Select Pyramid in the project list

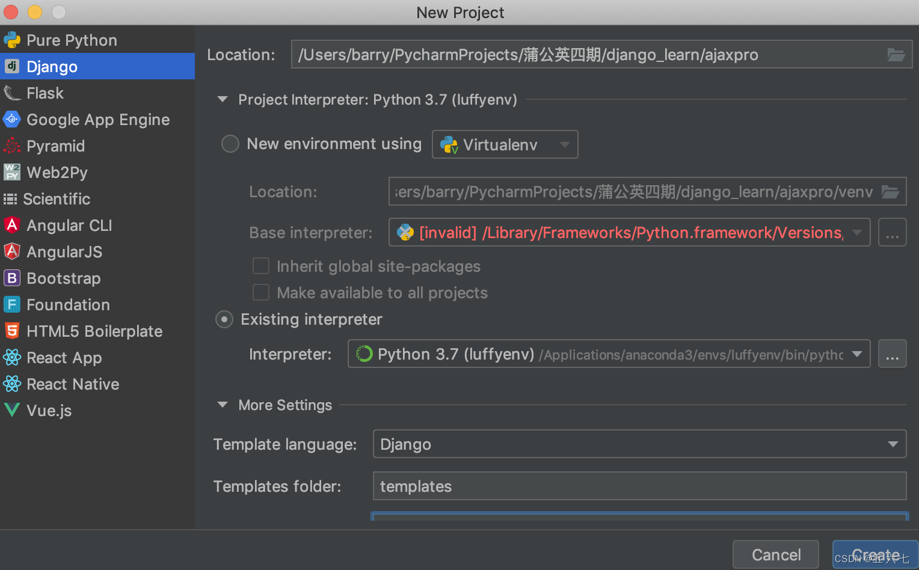coord(97,146)
